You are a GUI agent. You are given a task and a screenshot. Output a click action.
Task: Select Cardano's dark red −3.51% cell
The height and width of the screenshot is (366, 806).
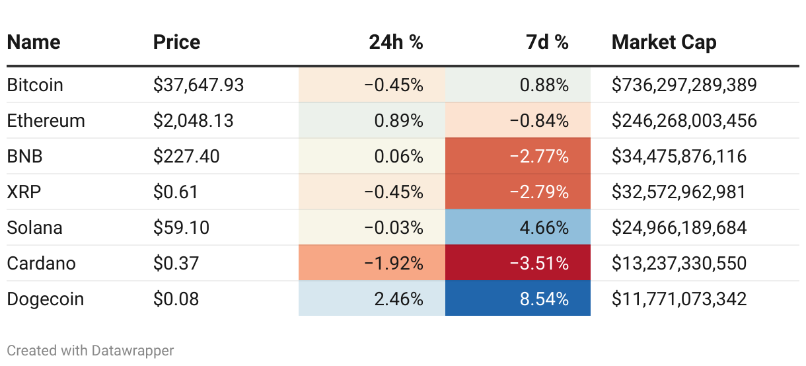(518, 263)
